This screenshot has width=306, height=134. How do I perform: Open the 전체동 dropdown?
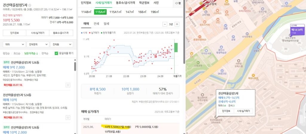coord(62,44)
